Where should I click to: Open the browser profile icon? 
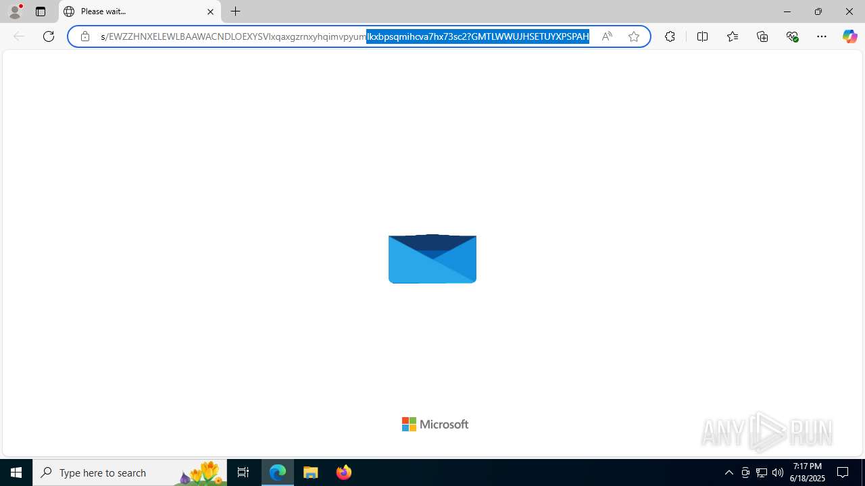point(15,11)
